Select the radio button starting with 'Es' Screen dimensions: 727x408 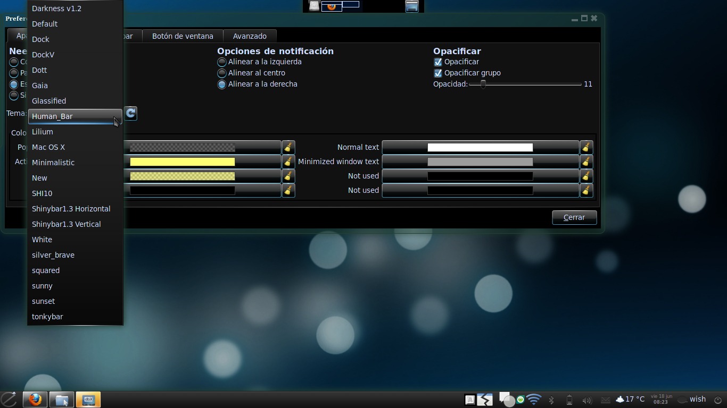(14, 84)
